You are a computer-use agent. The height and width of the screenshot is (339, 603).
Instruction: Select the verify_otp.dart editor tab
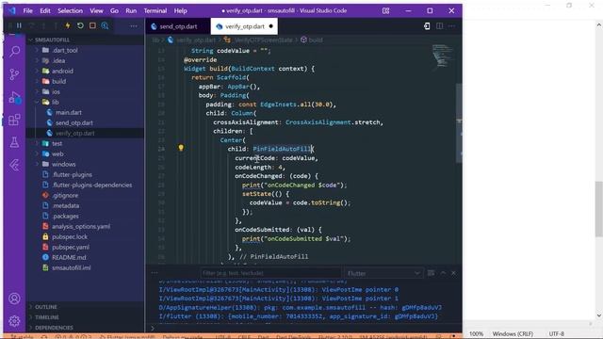tap(245, 26)
